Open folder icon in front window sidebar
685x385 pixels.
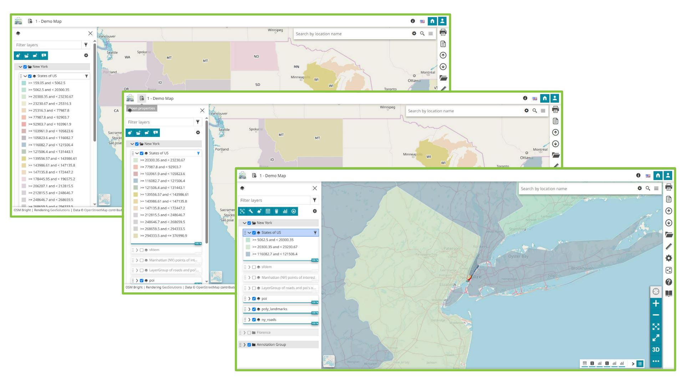click(669, 235)
